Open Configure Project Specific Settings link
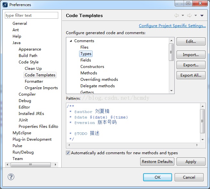 click(x=172, y=26)
